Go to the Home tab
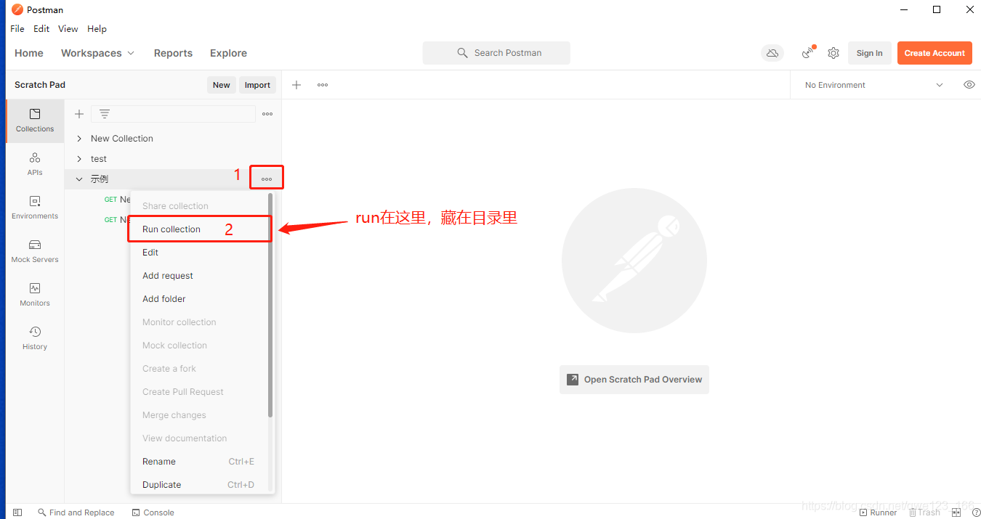 [29, 53]
